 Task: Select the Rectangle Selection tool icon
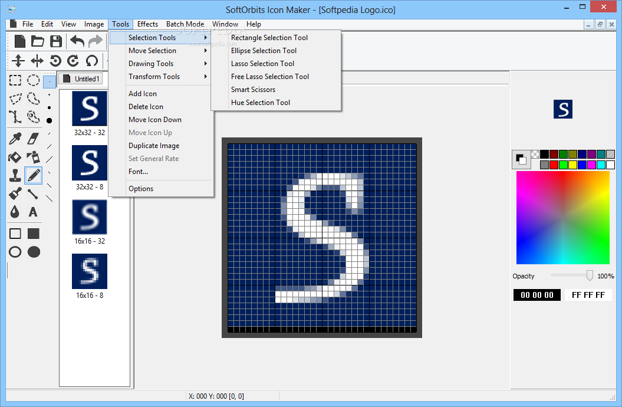[15, 80]
